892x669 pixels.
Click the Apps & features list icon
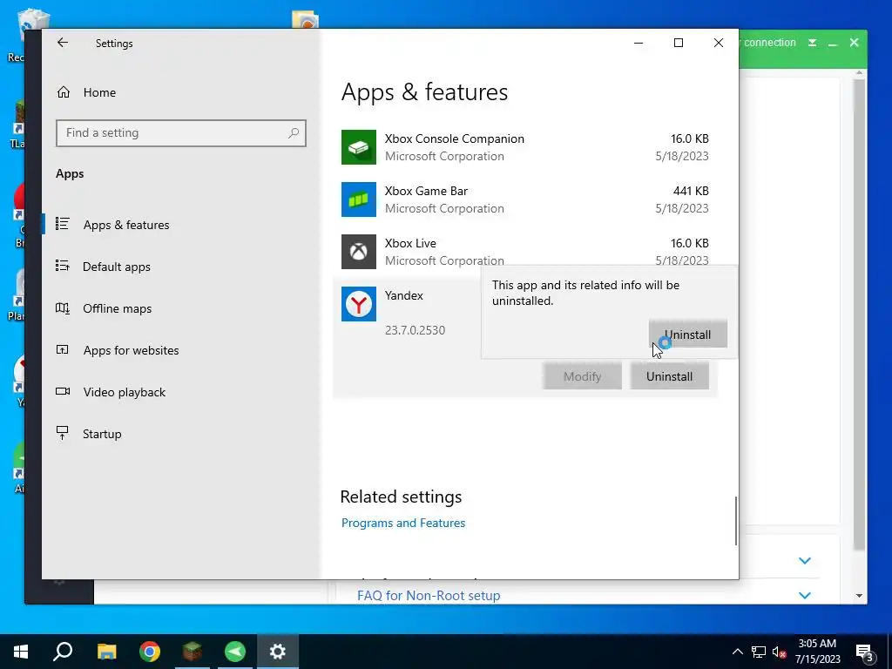pos(63,224)
